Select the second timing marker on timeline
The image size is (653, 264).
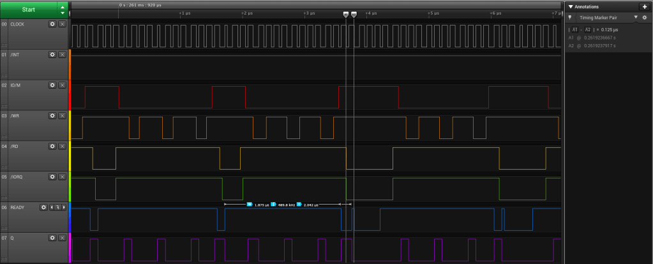pos(354,14)
